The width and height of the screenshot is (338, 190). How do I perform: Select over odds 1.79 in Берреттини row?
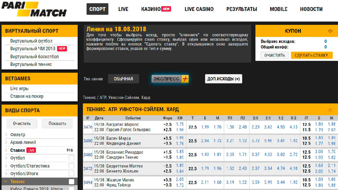tap(205, 168)
